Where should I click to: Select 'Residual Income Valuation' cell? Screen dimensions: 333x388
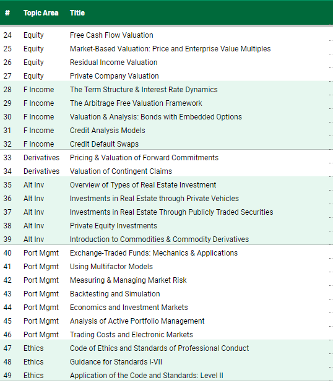coord(114,63)
